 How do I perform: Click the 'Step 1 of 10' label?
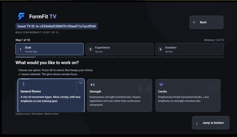pos(23,40)
